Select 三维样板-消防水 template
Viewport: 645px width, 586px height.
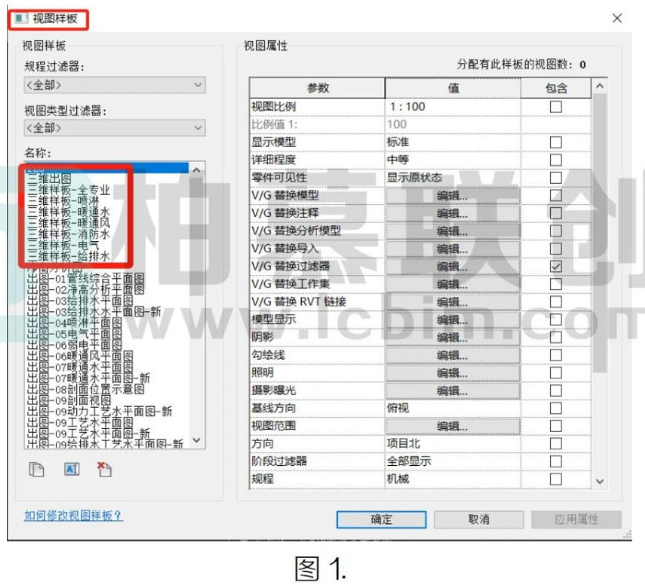pos(68,234)
